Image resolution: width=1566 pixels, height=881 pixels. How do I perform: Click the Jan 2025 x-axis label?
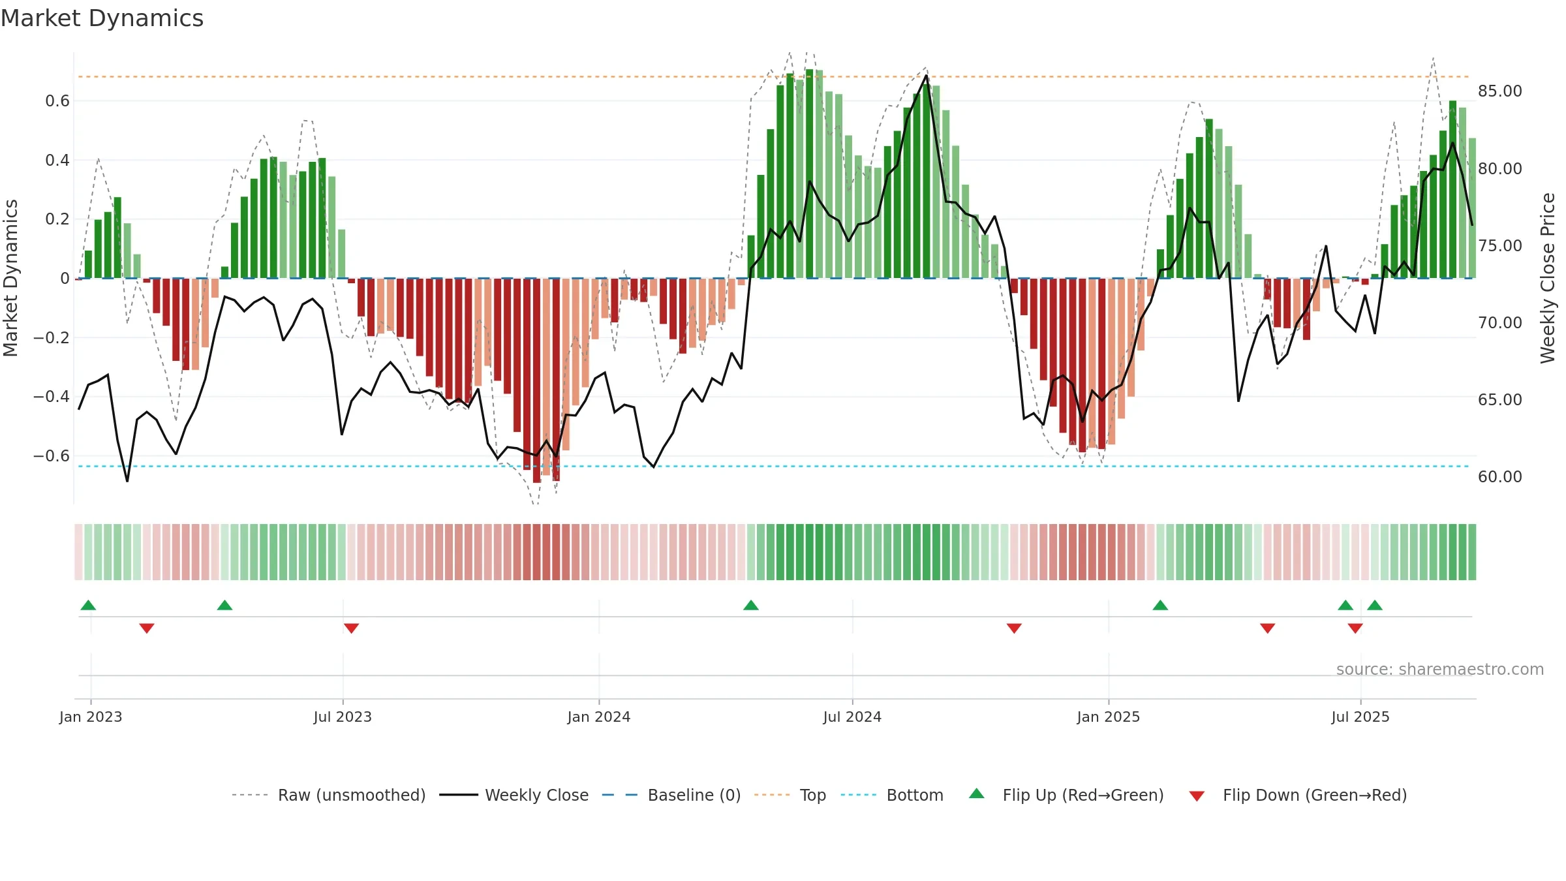1109,717
